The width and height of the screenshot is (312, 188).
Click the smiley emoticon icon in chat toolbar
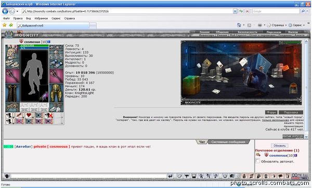click(225, 176)
